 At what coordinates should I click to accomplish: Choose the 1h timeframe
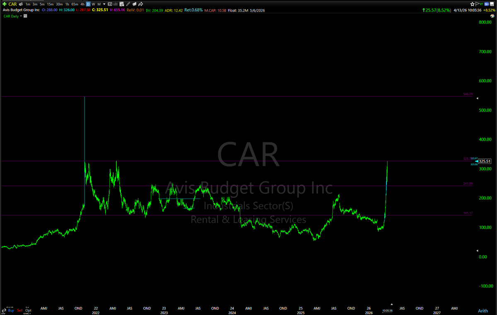(67, 4)
